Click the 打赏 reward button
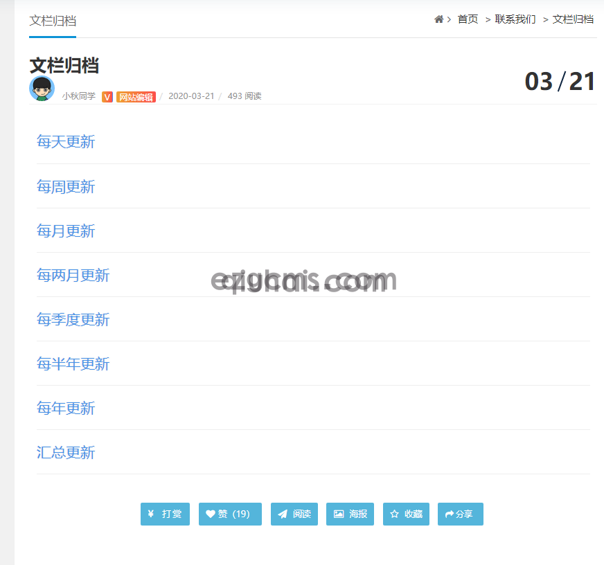604x565 pixels. click(x=165, y=514)
